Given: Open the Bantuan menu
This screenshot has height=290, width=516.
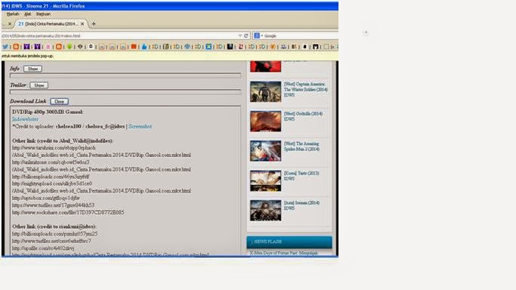Looking at the screenshot, I should 43,14.
